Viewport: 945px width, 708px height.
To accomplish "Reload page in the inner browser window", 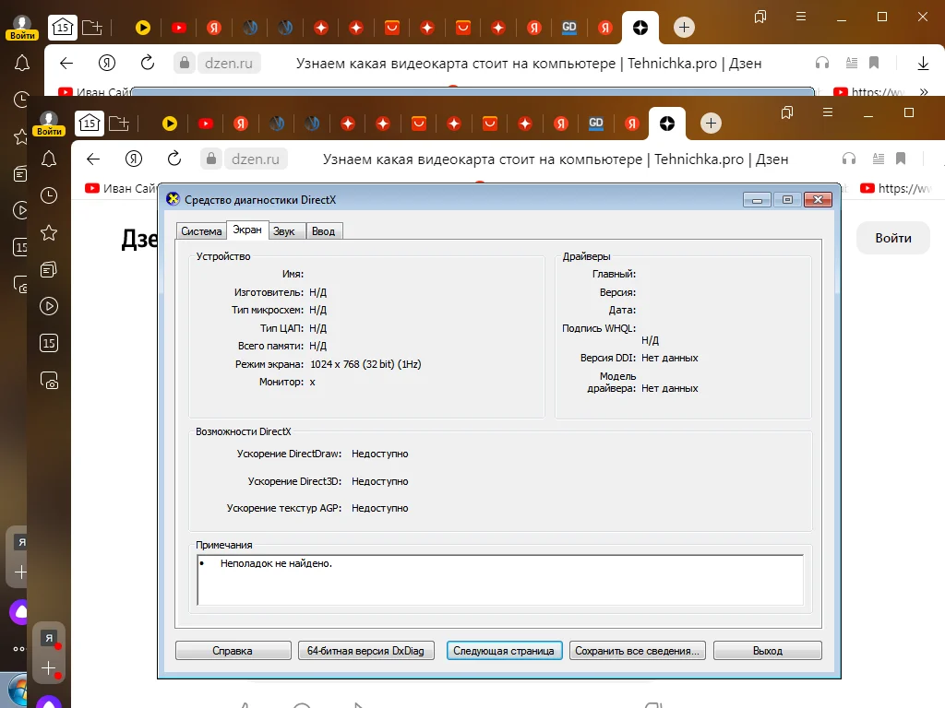I will 174,159.
